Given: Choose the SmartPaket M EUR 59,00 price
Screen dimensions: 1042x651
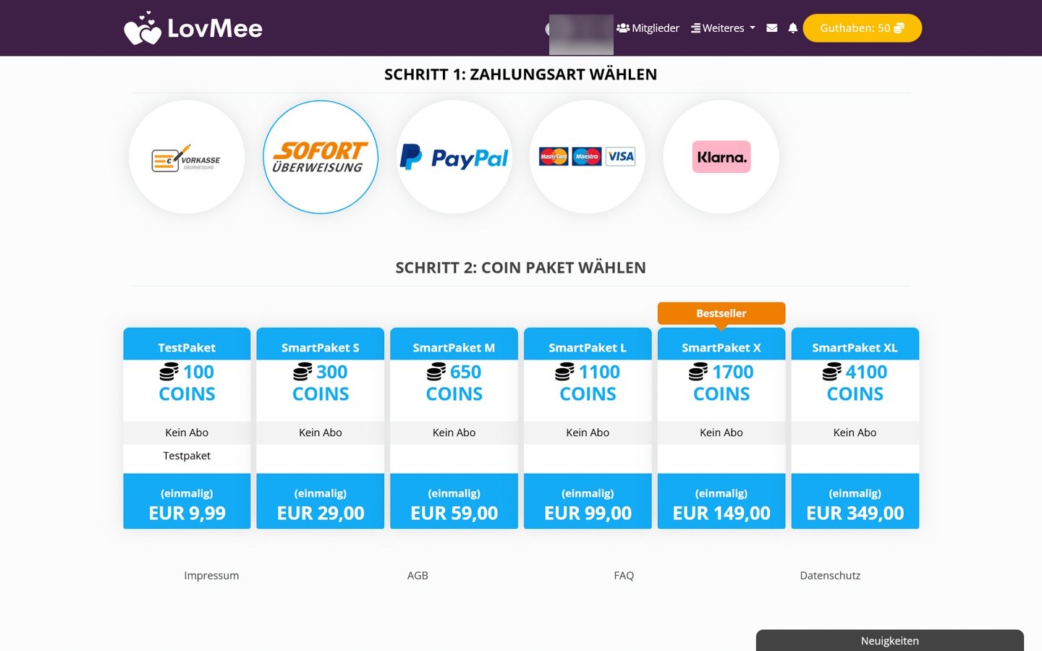Looking at the screenshot, I should 454,513.
